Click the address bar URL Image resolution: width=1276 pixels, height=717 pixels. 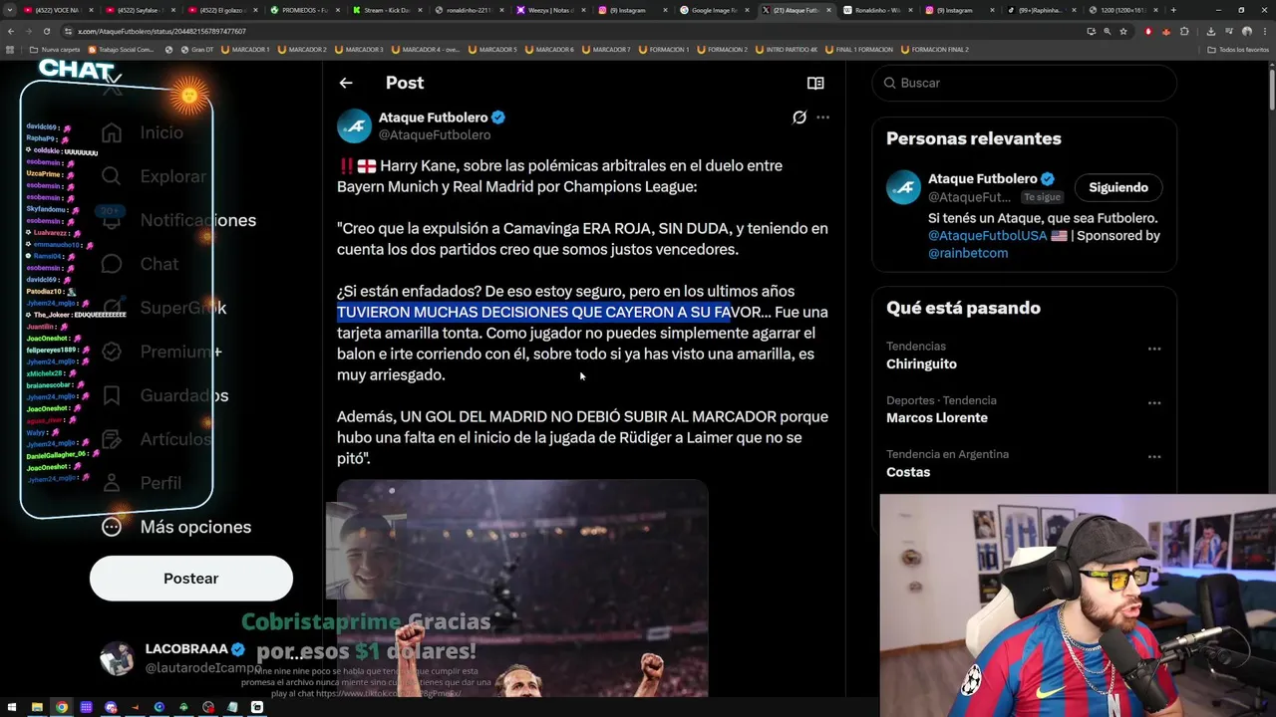(x=162, y=31)
